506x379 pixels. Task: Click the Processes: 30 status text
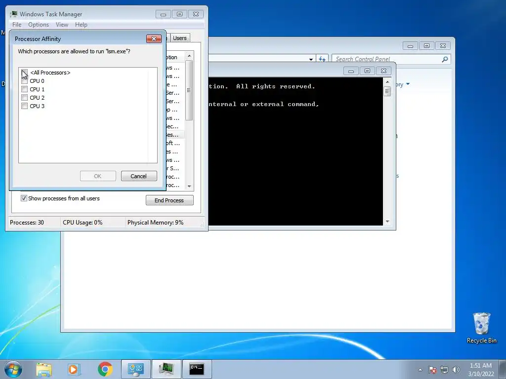pos(27,223)
